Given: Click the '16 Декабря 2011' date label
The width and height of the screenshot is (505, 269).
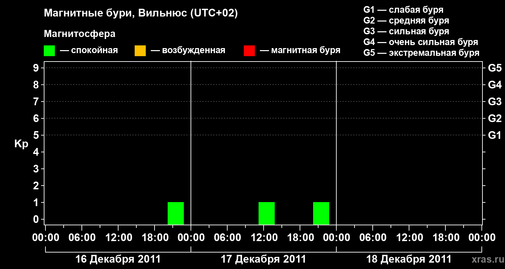Looking at the screenshot, I should point(118,259).
